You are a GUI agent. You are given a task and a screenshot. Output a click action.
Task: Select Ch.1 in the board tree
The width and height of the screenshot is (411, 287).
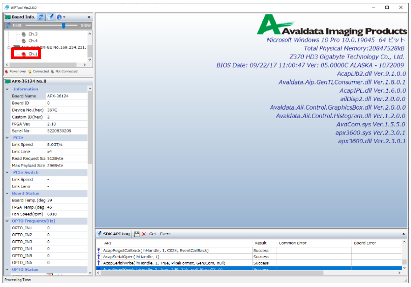tap(33, 54)
